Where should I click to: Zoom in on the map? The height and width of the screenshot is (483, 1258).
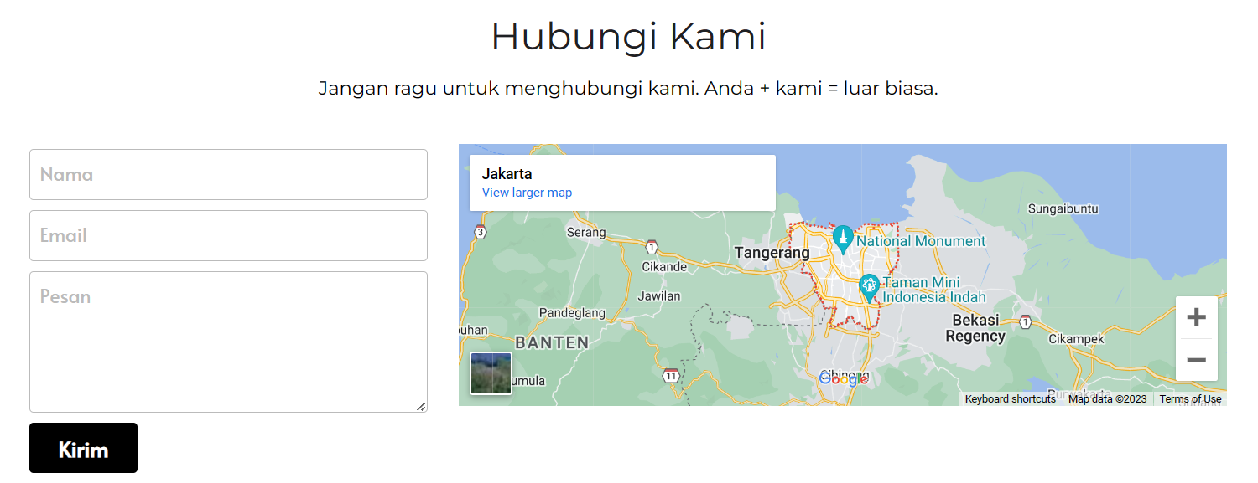1197,317
